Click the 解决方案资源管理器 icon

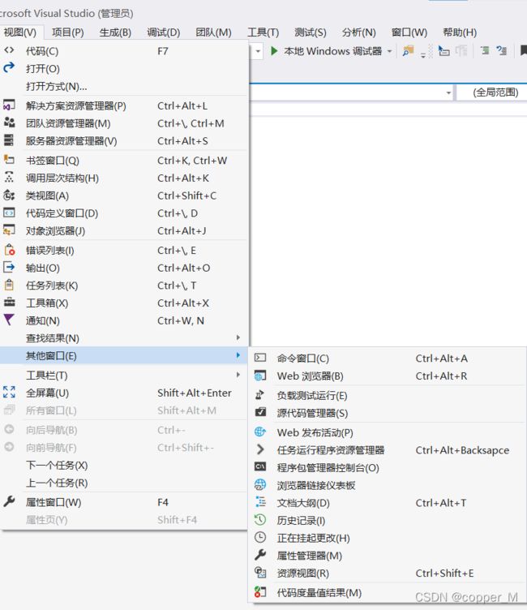coord(9,105)
